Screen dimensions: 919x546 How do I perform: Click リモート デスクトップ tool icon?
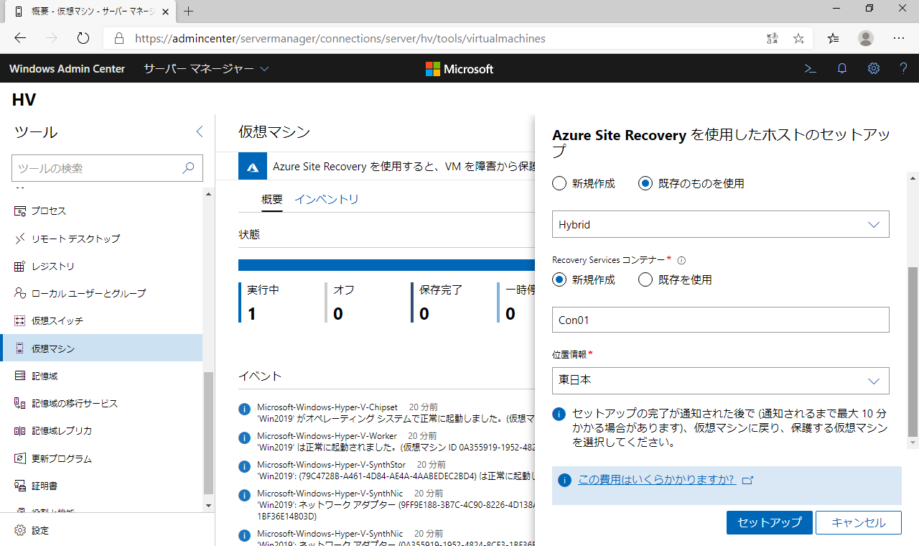[20, 239]
